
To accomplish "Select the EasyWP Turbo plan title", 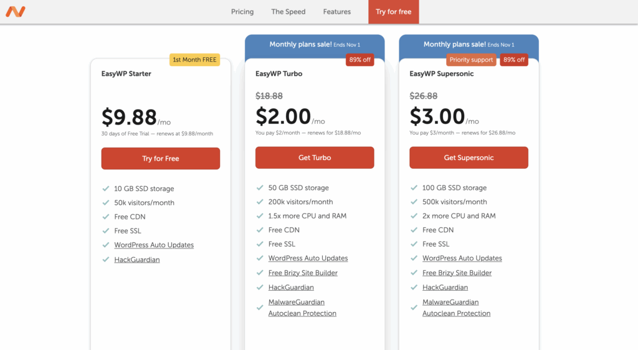I will click(279, 73).
